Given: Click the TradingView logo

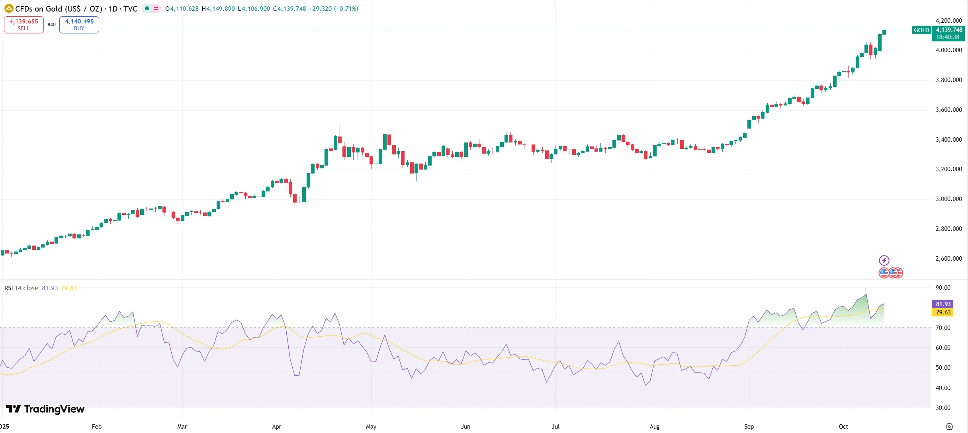Looking at the screenshot, I should [x=45, y=409].
